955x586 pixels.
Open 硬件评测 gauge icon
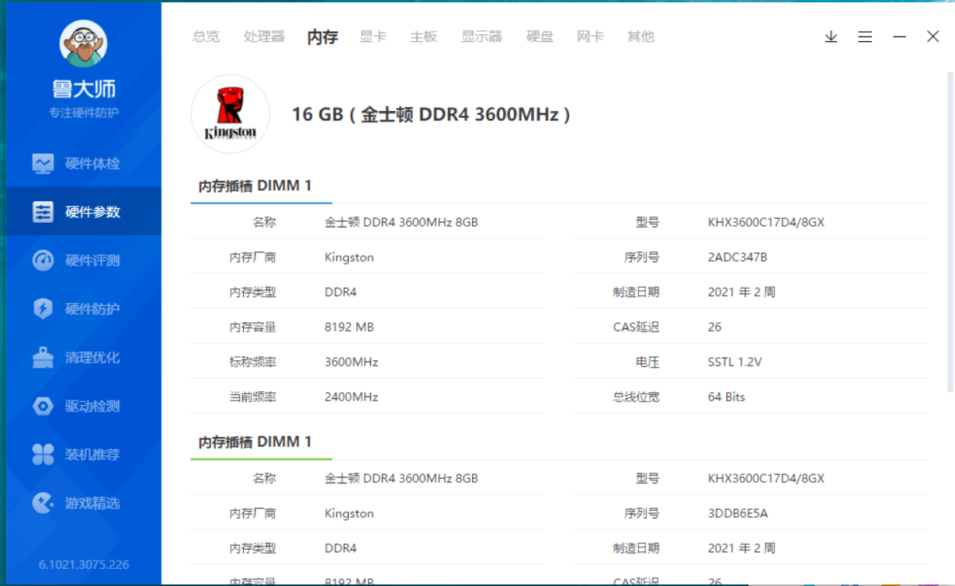tap(43, 261)
